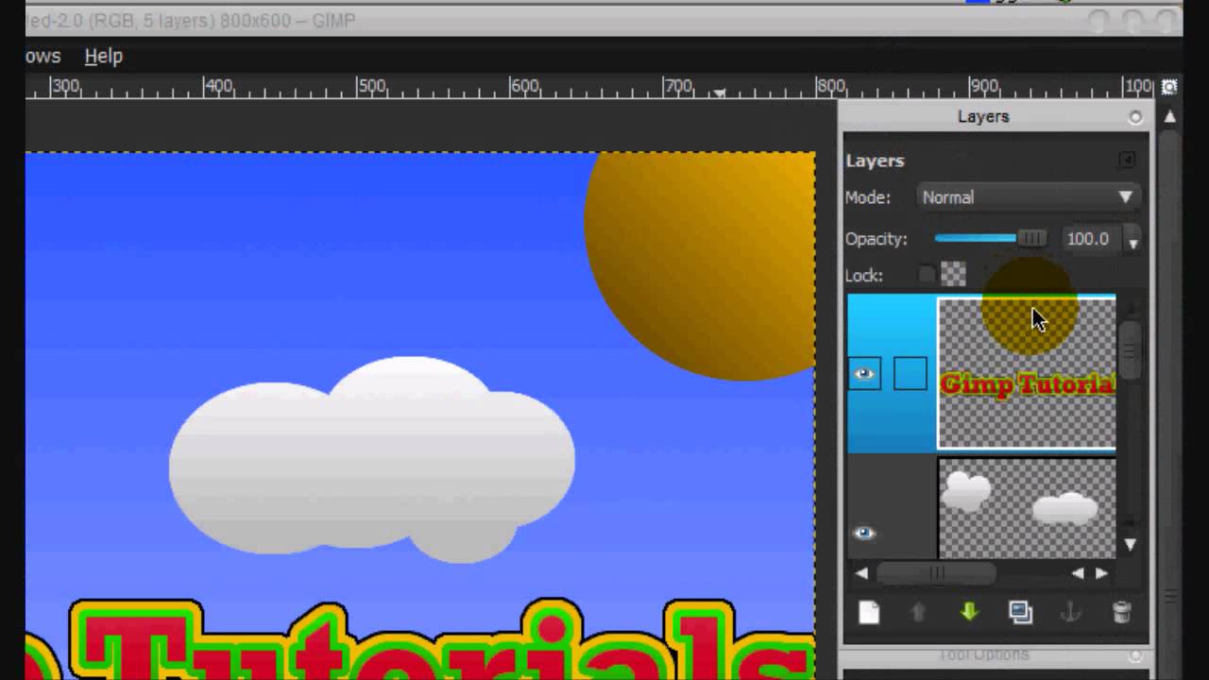Image resolution: width=1209 pixels, height=680 pixels.
Task: Open the tab menu button beside the Layers heading
Action: (x=1127, y=161)
